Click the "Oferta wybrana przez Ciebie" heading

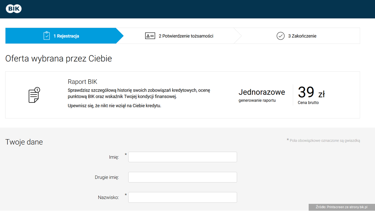point(59,58)
